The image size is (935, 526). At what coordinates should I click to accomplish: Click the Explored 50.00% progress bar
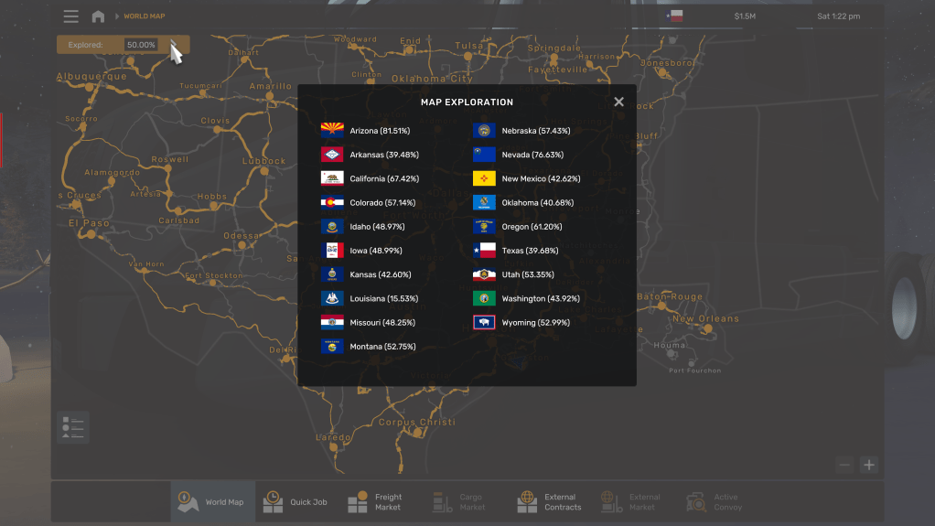coord(123,45)
